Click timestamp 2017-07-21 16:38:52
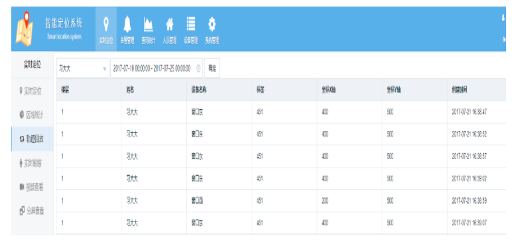The image size is (512, 240). click(470, 134)
